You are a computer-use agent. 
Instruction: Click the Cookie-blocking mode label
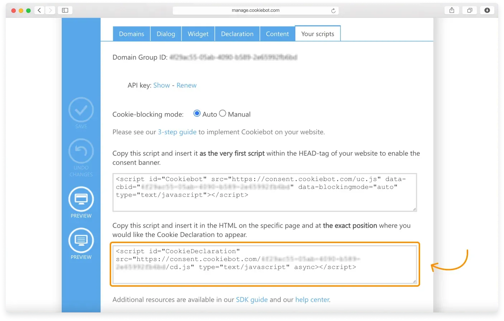pos(148,114)
